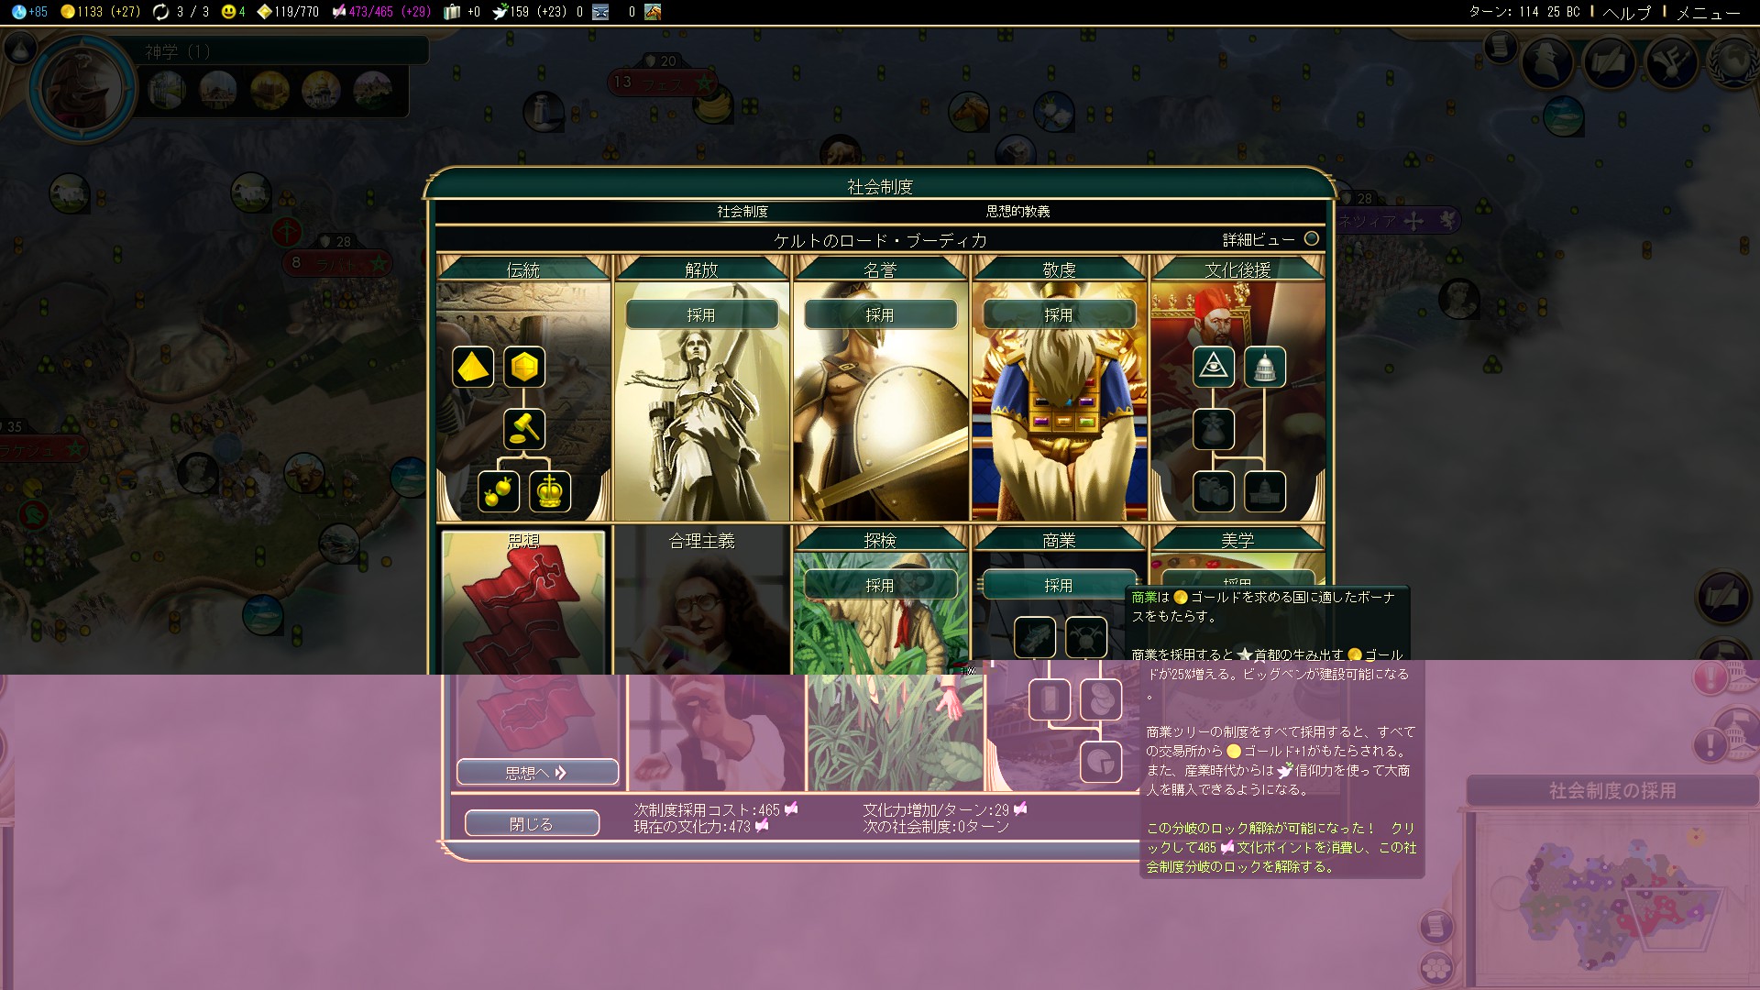Click the fifth belief icon under 神学

(372, 91)
